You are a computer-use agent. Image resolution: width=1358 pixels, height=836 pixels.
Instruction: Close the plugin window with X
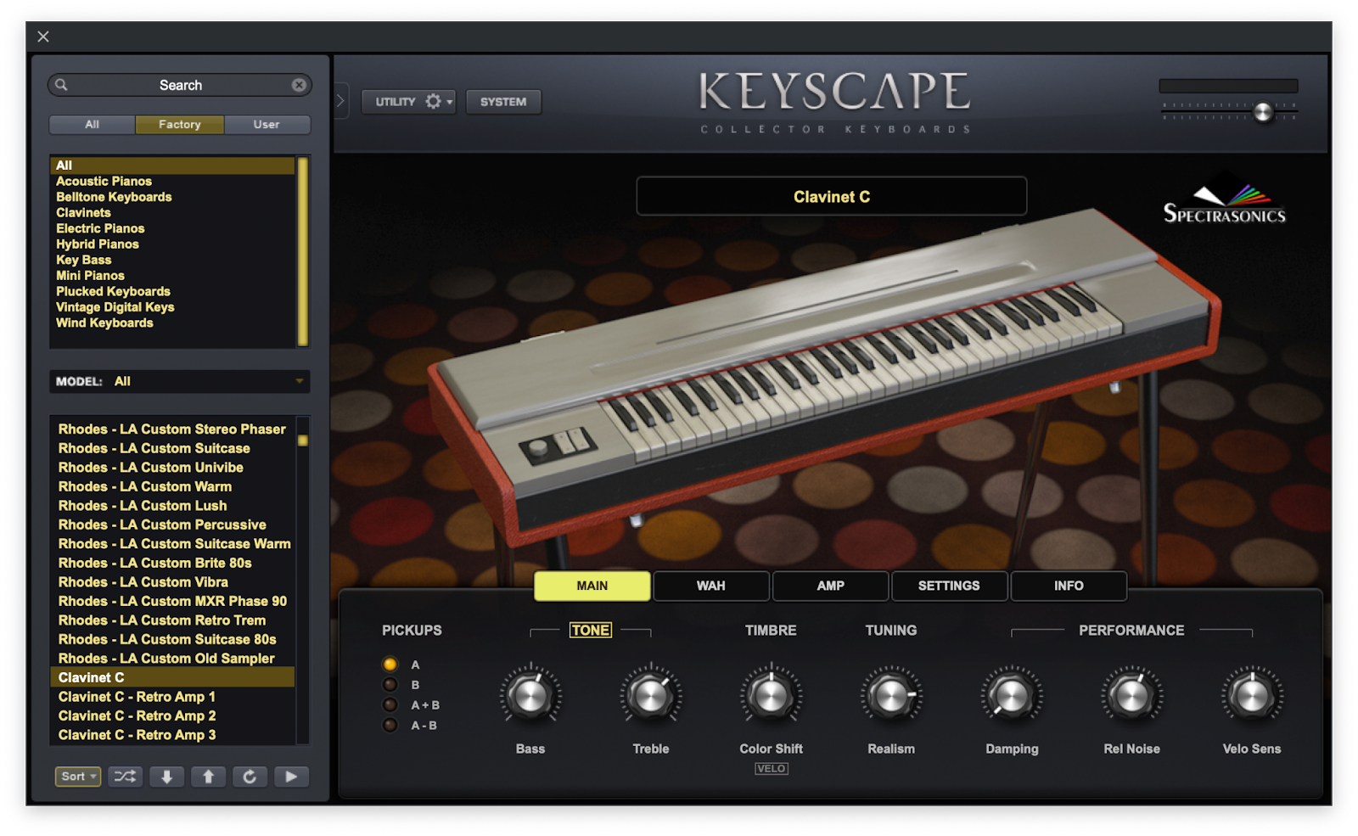click(x=43, y=36)
